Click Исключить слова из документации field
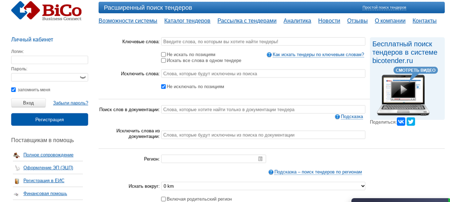 point(263,135)
